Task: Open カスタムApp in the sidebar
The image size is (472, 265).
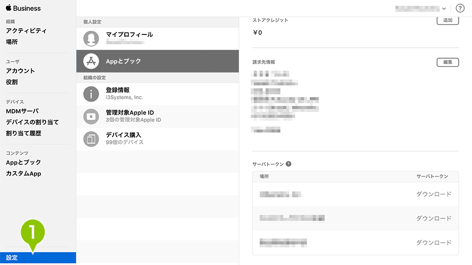Action: pyautogui.click(x=23, y=174)
